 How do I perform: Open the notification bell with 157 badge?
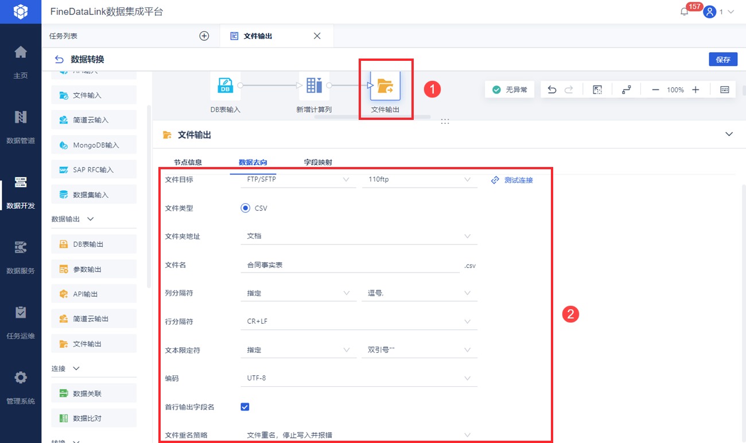pyautogui.click(x=684, y=11)
